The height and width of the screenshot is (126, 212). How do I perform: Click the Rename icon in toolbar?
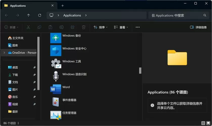tap(61, 27)
